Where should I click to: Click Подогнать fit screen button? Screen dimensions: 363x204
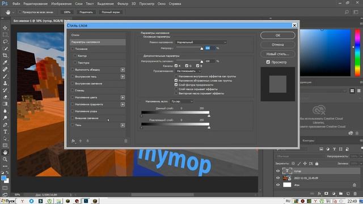tap(86, 12)
